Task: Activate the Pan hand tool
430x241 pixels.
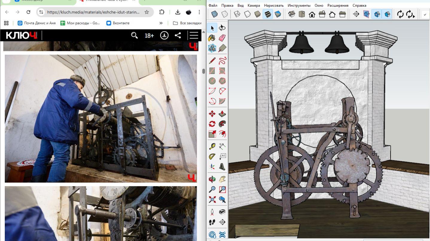Action: pos(222,179)
